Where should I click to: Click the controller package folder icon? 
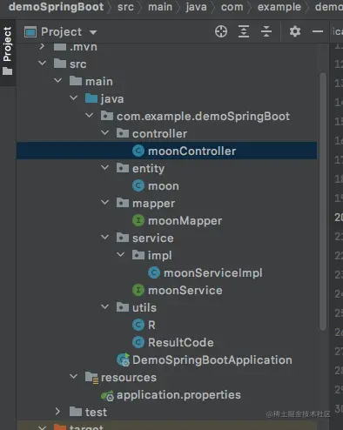pyautogui.click(x=123, y=133)
